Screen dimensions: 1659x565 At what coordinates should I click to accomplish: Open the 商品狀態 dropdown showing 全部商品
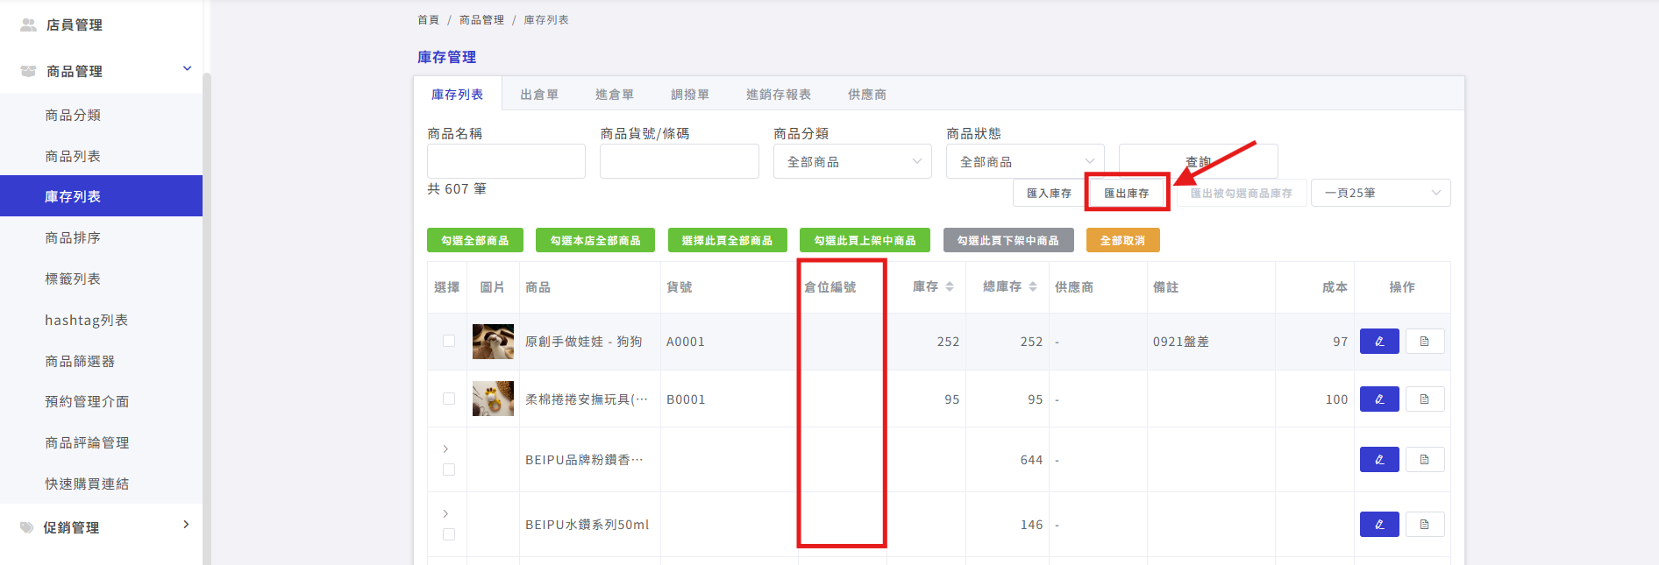(1025, 162)
